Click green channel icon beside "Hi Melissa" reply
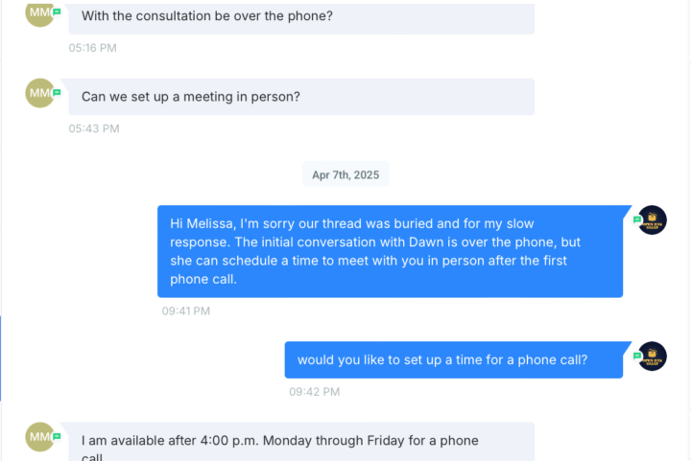This screenshot has width=691, height=461. click(636, 219)
